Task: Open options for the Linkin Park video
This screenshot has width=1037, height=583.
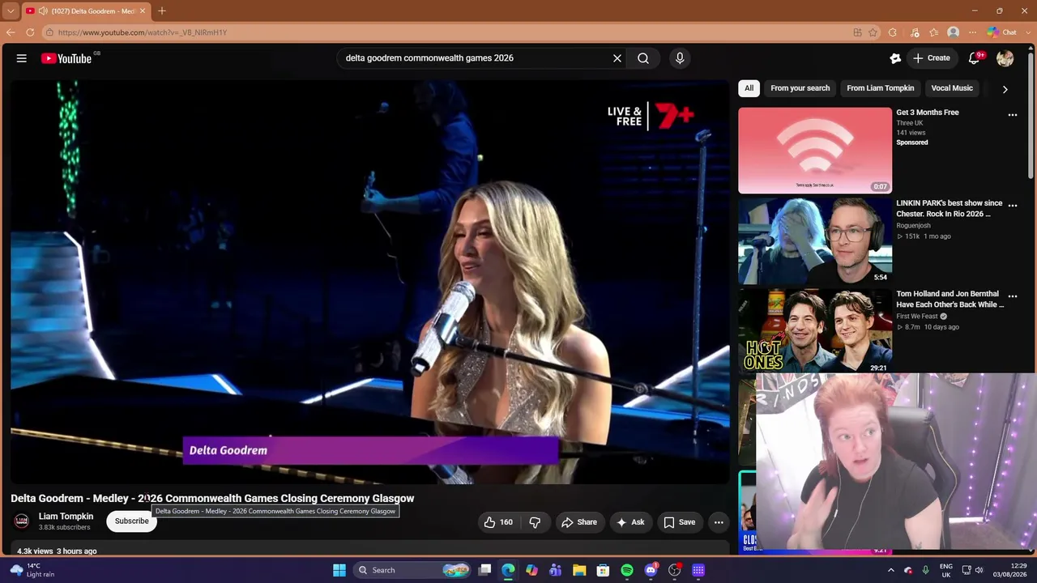Action: (x=1013, y=206)
